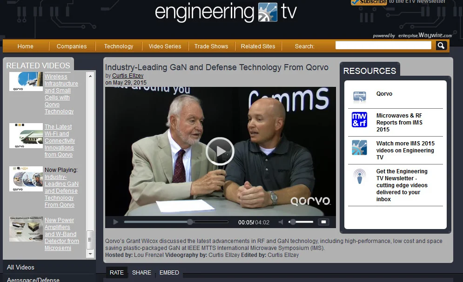The height and width of the screenshot is (282, 463).
Task: Mute the video with the speaker icon
Action: coord(281,222)
